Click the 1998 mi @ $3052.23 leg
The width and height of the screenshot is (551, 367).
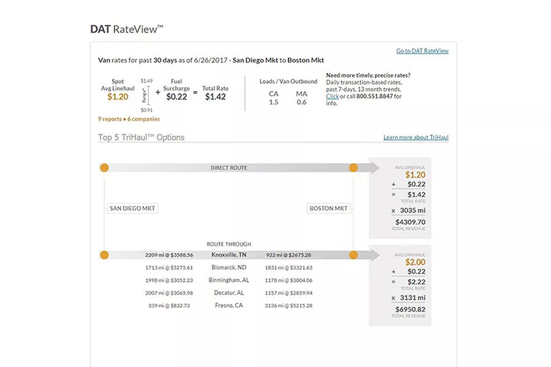pos(169,280)
